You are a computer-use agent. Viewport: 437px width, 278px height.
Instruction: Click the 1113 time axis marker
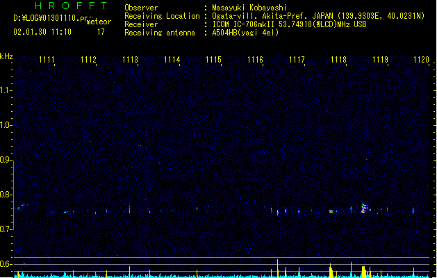tap(130, 60)
